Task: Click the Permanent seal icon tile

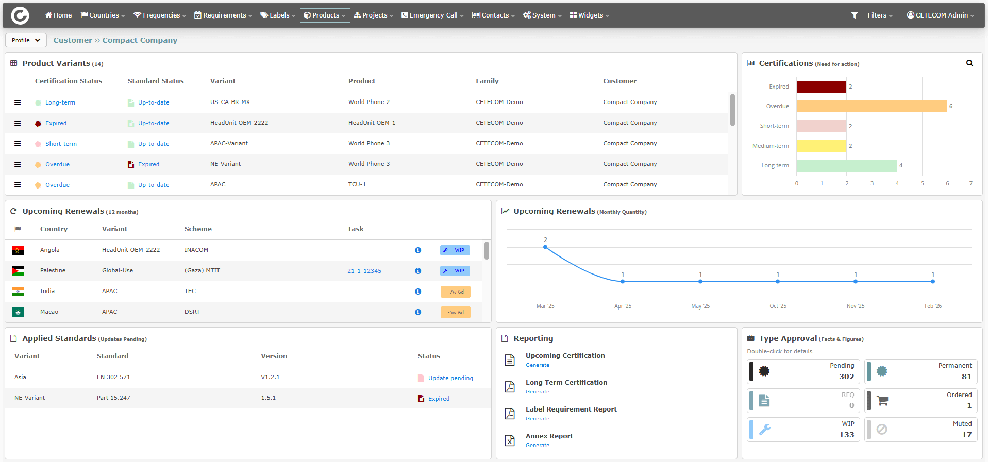Action: click(x=882, y=371)
